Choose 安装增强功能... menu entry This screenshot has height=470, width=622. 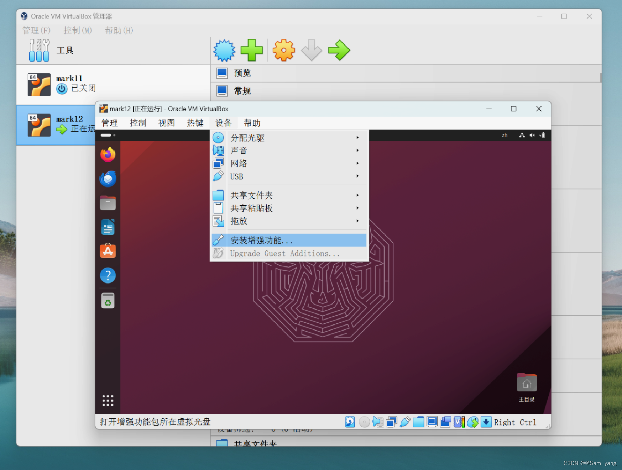pyautogui.click(x=289, y=240)
